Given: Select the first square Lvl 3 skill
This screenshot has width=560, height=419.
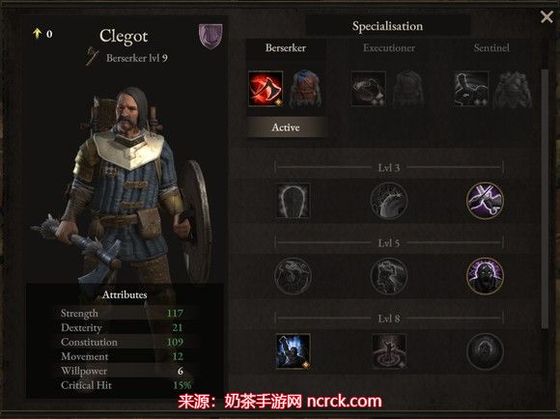Looking at the screenshot, I should click(293, 201).
